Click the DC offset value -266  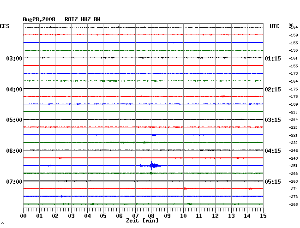click(293, 174)
